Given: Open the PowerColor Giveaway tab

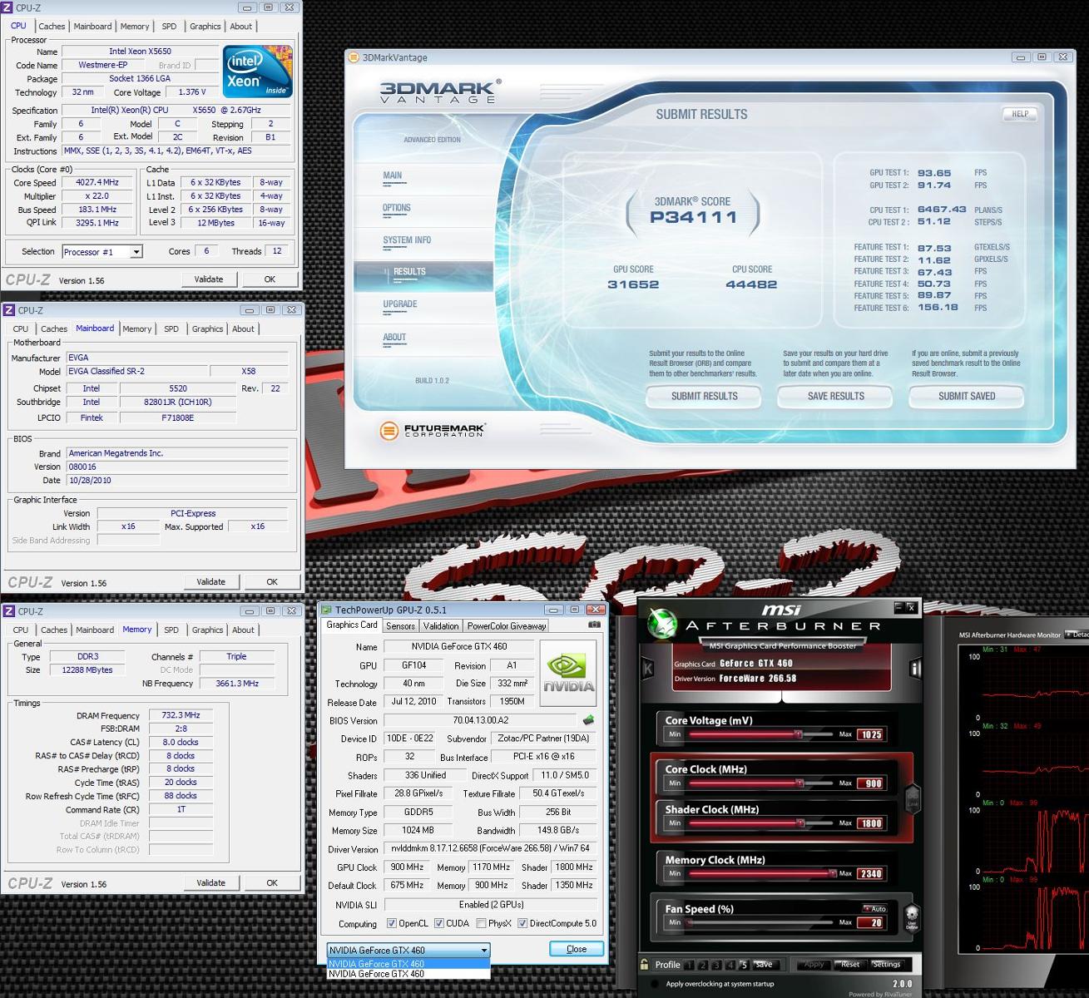Looking at the screenshot, I should [x=506, y=626].
